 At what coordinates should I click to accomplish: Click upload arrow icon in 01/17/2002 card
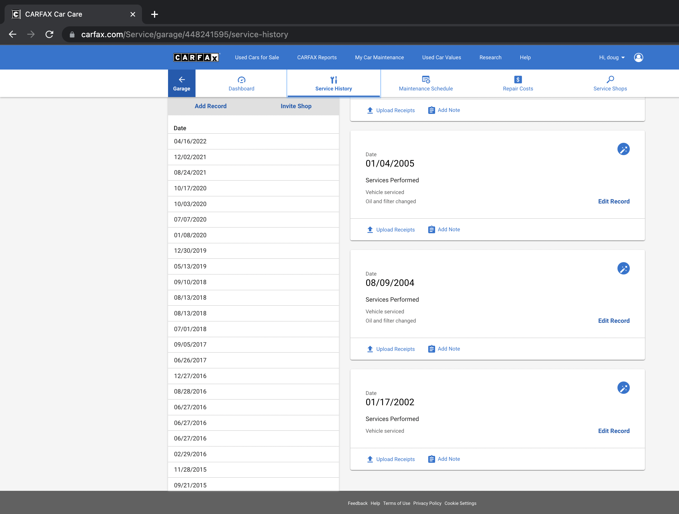pos(370,459)
